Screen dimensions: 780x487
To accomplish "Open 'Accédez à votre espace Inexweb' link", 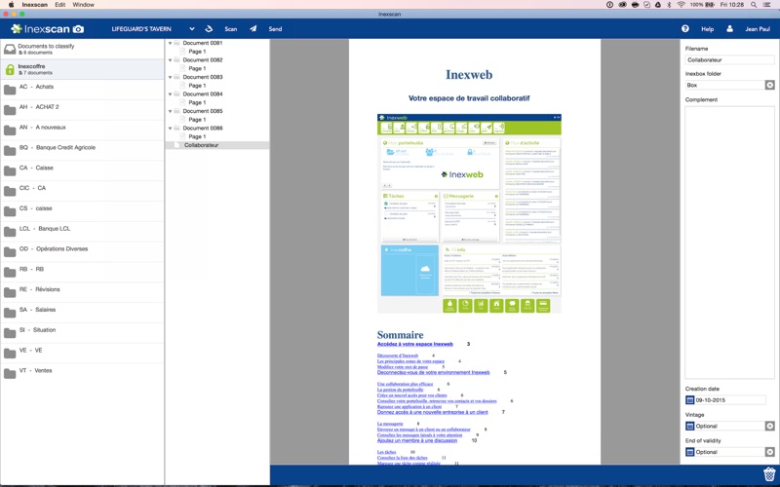I will 415,344.
